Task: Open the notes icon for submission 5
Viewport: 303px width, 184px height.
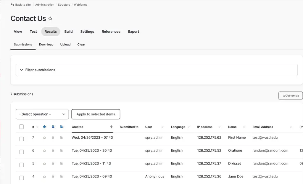Action: coord(62,163)
